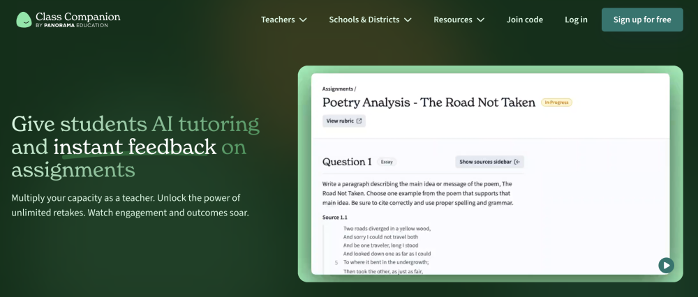Go to the Join code page
This screenshot has width=698, height=297.
[525, 20]
